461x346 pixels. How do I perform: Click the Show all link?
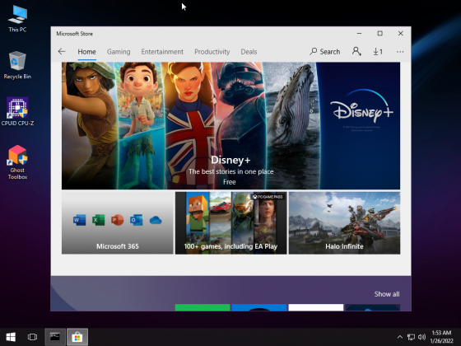[387, 294]
